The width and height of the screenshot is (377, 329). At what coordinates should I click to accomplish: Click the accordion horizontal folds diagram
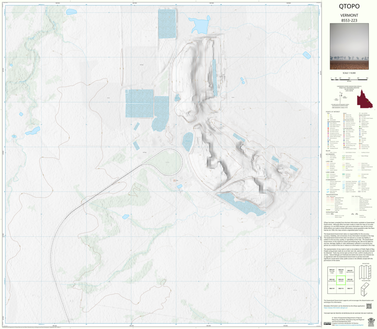click(x=365, y=272)
